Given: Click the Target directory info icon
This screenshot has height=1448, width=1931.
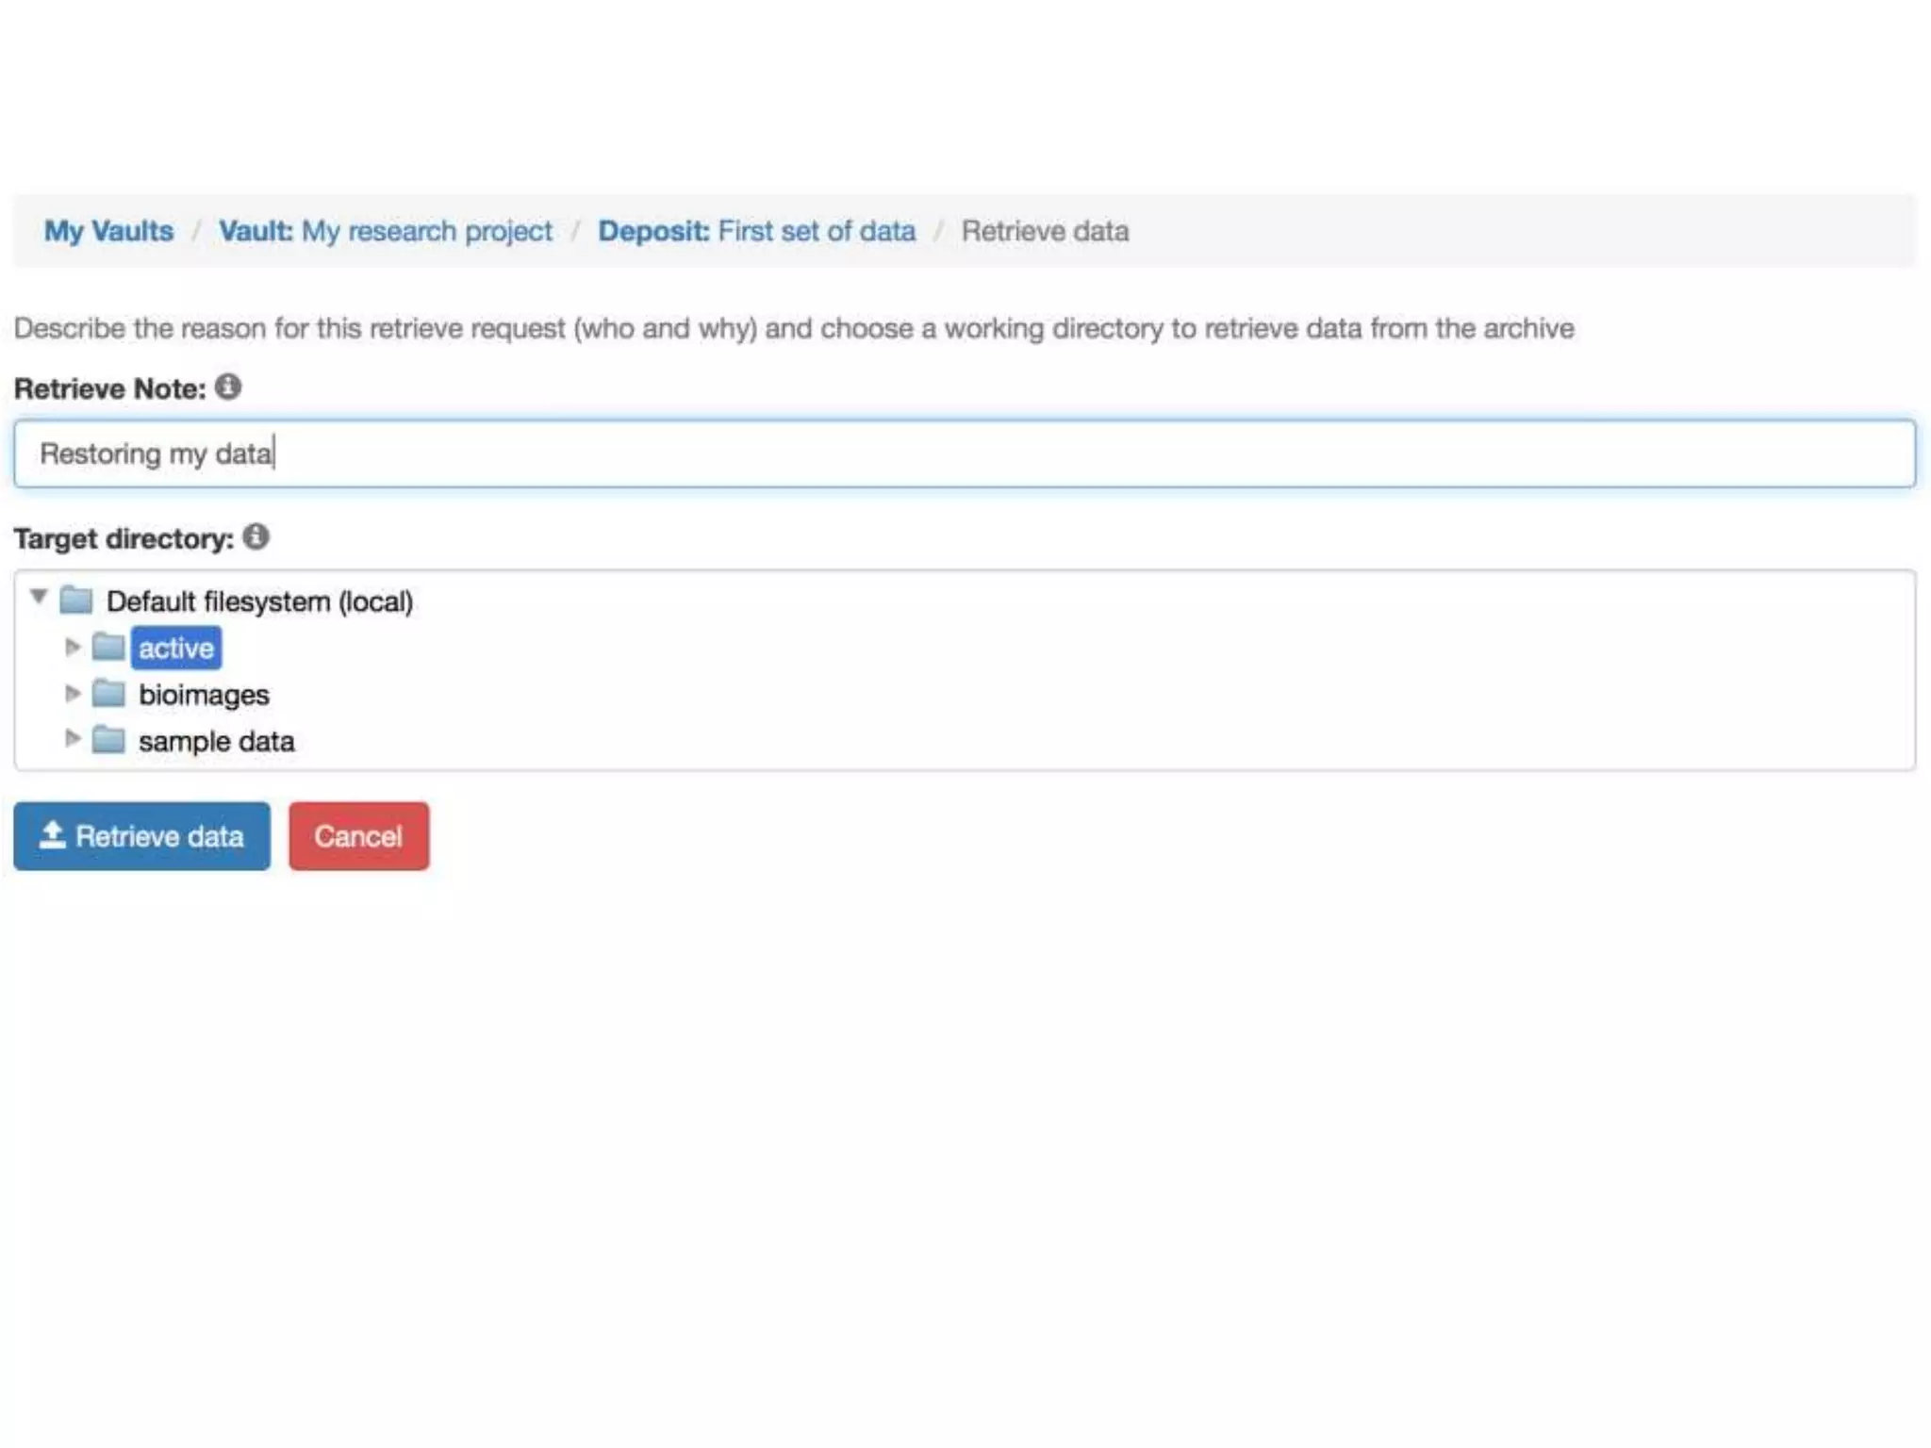Looking at the screenshot, I should pos(256,536).
